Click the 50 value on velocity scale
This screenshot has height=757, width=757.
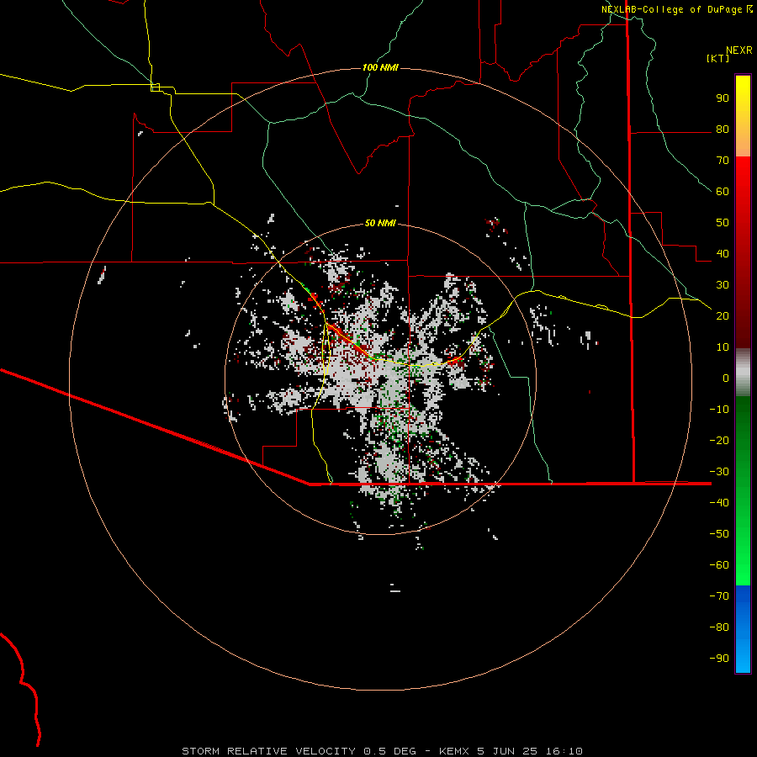point(723,223)
